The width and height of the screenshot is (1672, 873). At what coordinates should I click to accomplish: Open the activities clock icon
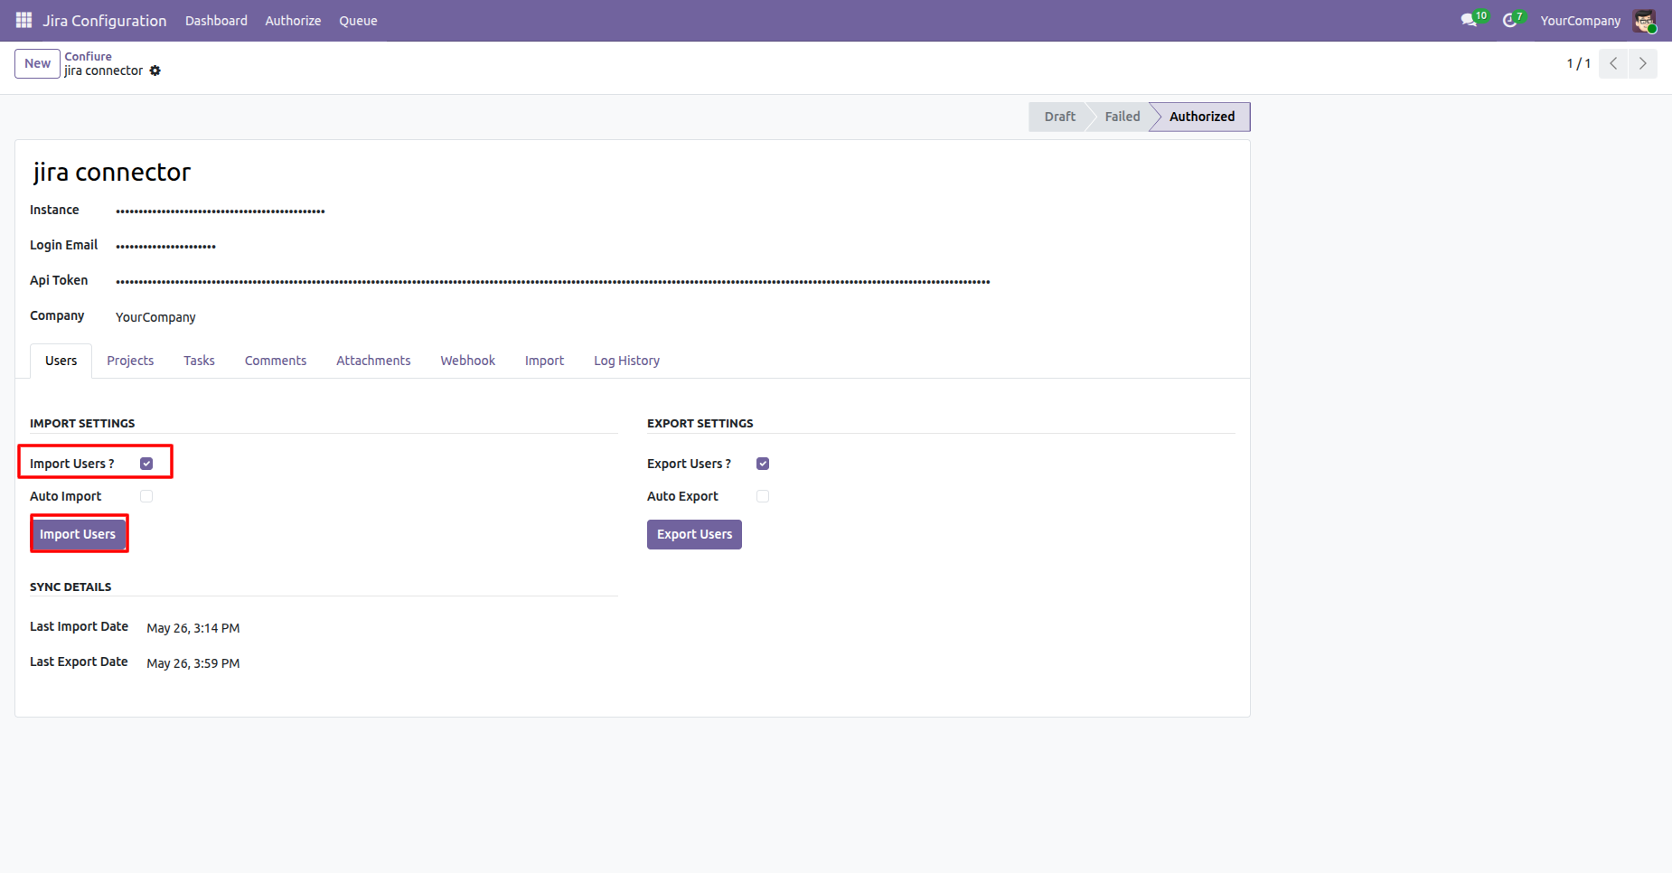point(1509,20)
